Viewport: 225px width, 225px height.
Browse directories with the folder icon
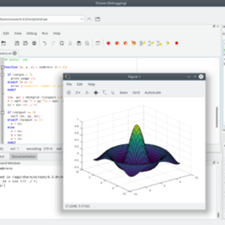(97, 19)
